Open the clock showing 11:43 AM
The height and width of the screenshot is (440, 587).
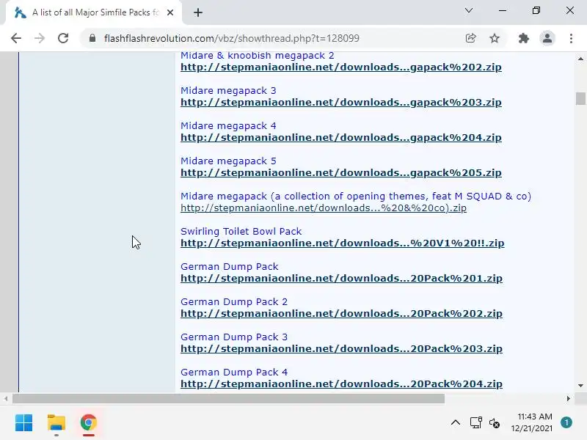[x=531, y=422]
